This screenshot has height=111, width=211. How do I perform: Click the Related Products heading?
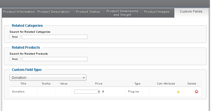tap(26, 48)
